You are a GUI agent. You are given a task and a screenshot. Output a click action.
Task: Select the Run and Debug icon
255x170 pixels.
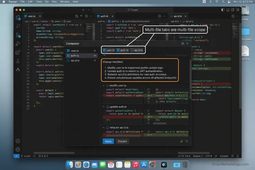18,44
